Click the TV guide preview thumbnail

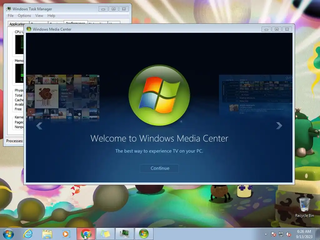(x=256, y=95)
